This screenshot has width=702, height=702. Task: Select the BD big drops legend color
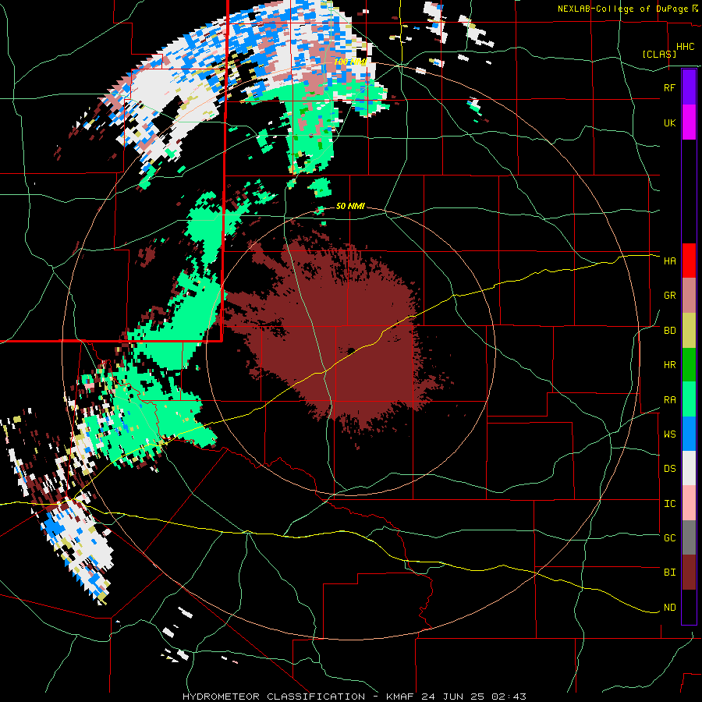689,331
